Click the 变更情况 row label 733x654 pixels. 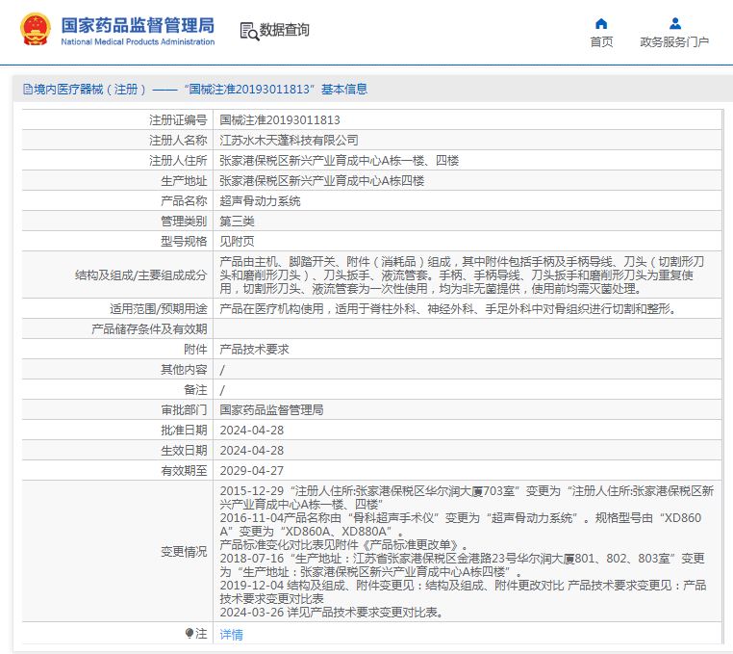pyautogui.click(x=184, y=552)
